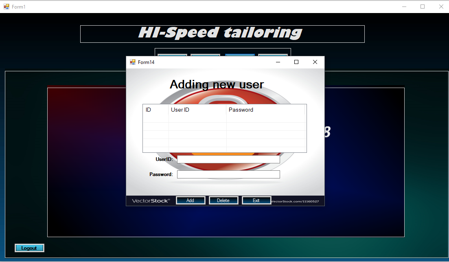
Task: Minimize the Form14 dialog window
Action: coord(278,62)
